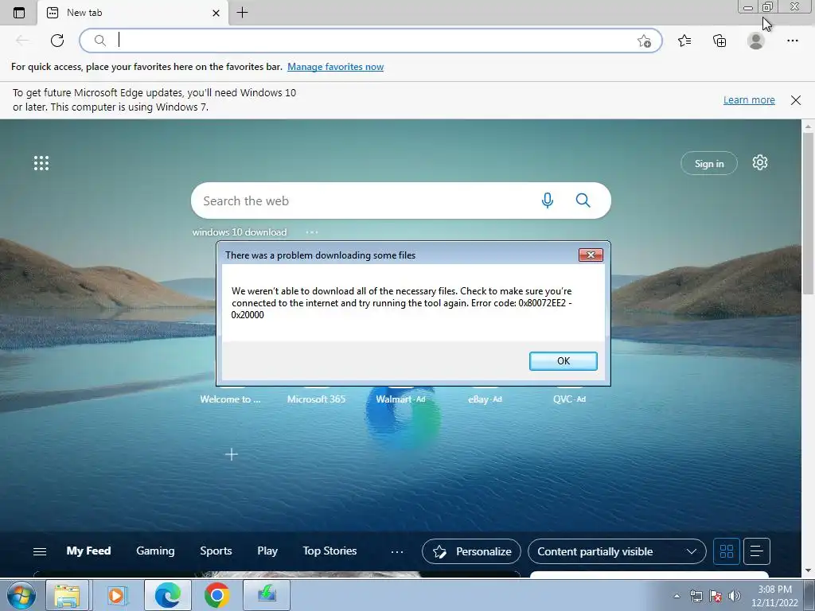Open the app launcher grid icon
Viewport: 815px width, 611px height.
(41, 163)
